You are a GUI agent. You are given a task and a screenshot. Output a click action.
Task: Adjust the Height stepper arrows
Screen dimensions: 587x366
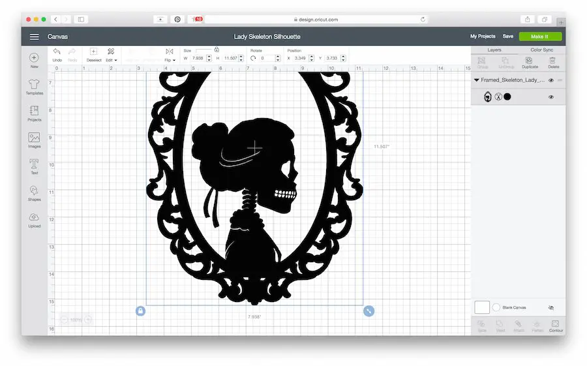(241, 58)
